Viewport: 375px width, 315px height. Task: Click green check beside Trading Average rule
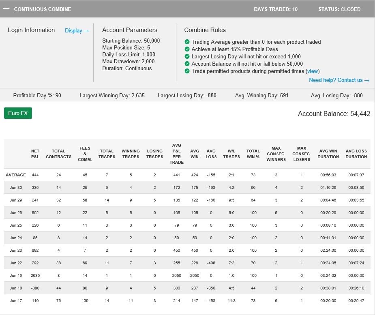(x=187, y=42)
